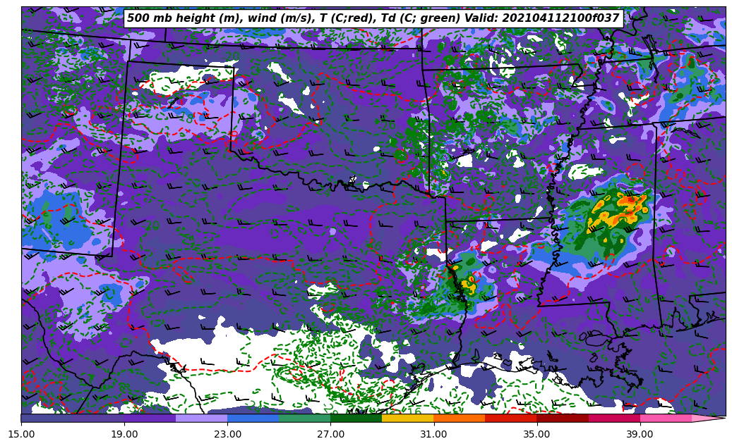The image size is (732, 446).
Task: Click the blue shaded patch on the far-left edge
Action: point(49,218)
